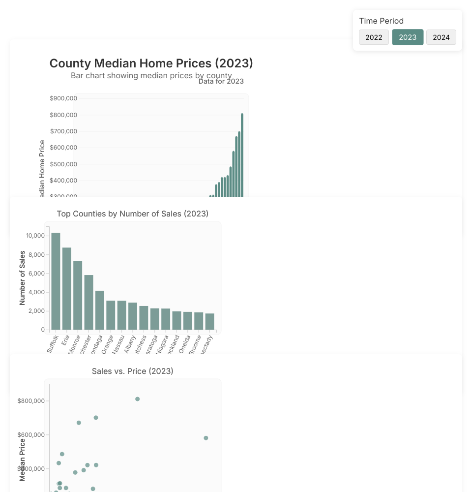Viewport: 472px width, 492px height.
Task: Select the Niagara sales bar
Action: click(166, 319)
